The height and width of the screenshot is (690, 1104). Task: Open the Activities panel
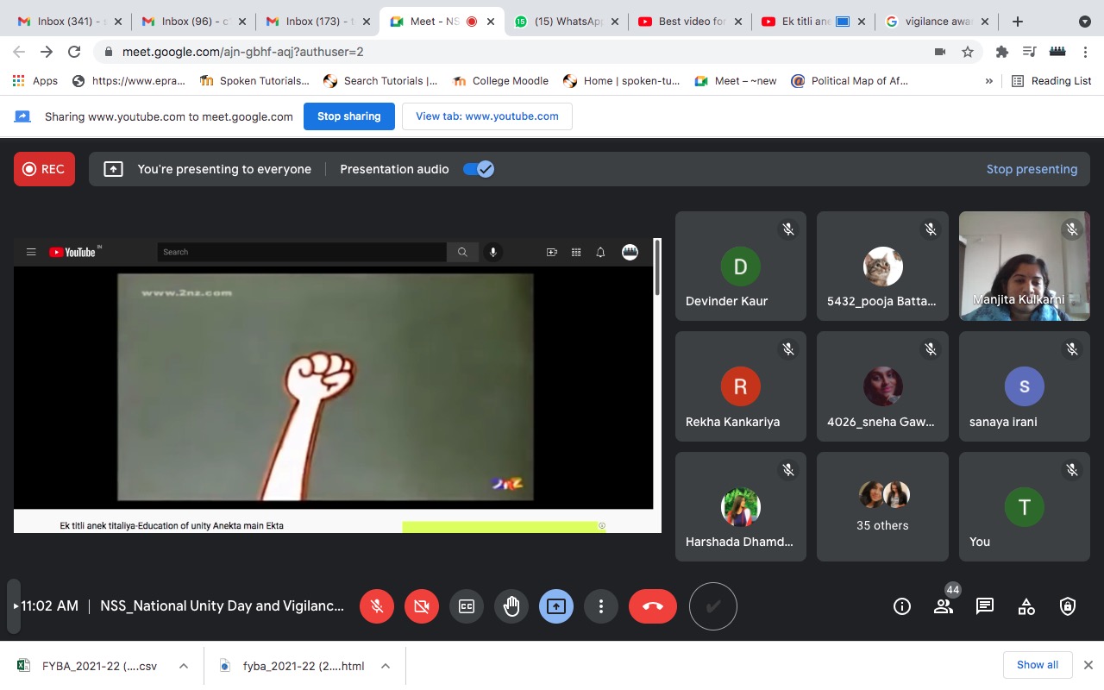click(x=1026, y=606)
